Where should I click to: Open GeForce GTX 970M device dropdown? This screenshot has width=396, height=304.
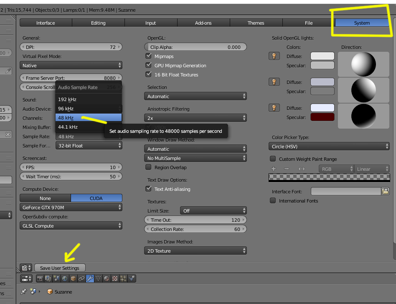71,207
